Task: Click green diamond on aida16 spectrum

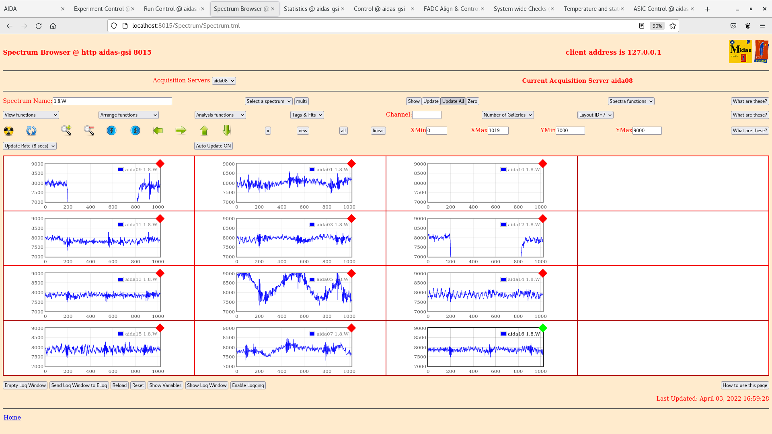Action: click(543, 328)
